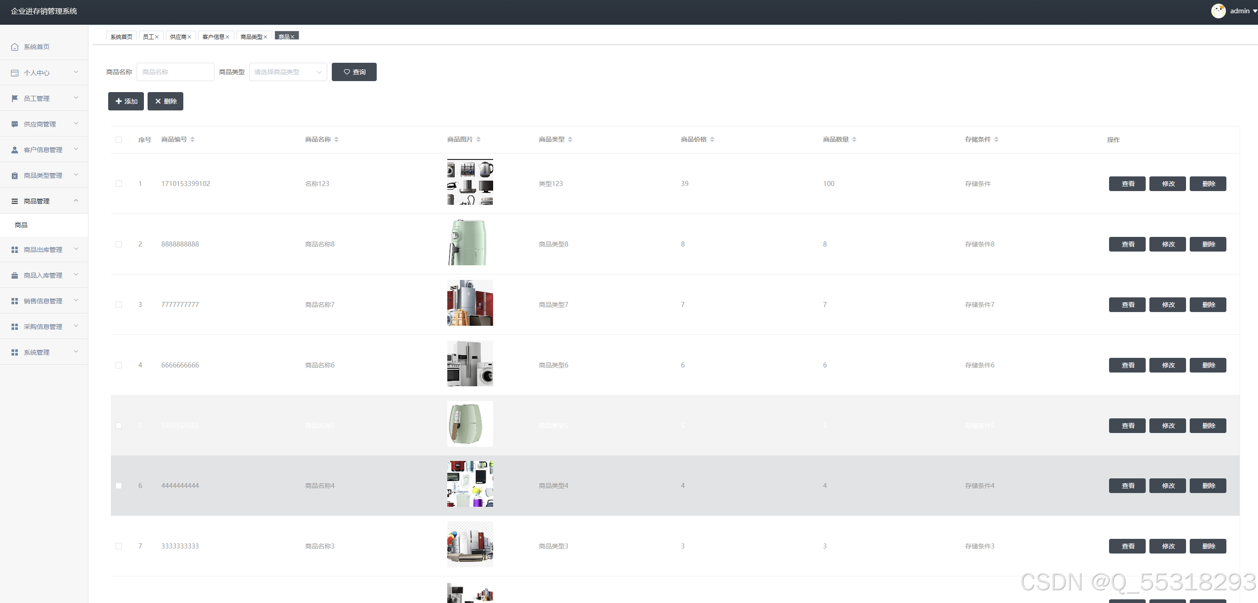Switch to the 商品类型 tab
The image size is (1258, 603).
(251, 37)
